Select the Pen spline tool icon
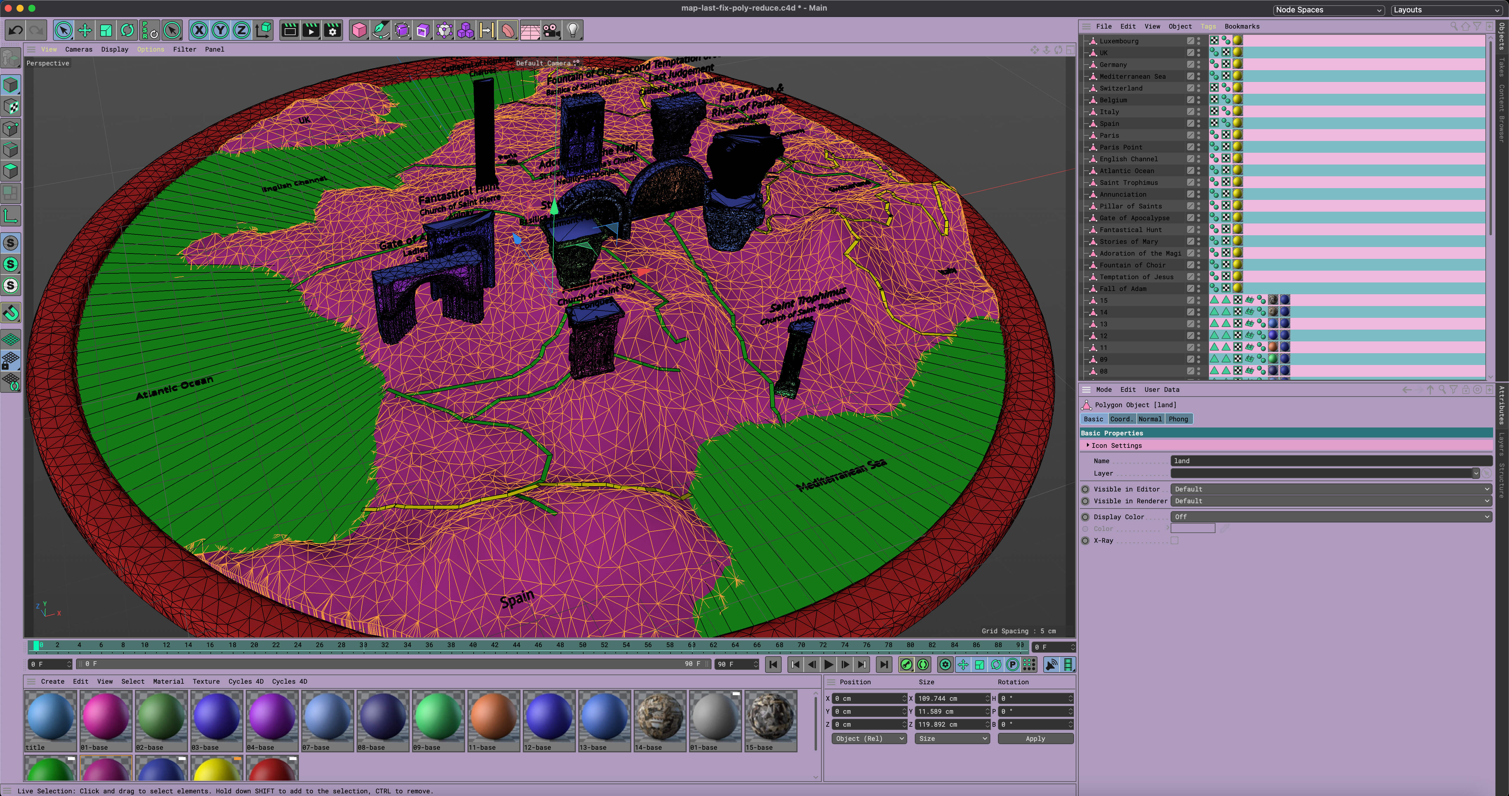 [x=381, y=30]
